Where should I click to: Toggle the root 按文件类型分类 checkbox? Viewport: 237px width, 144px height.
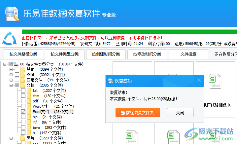11,64
